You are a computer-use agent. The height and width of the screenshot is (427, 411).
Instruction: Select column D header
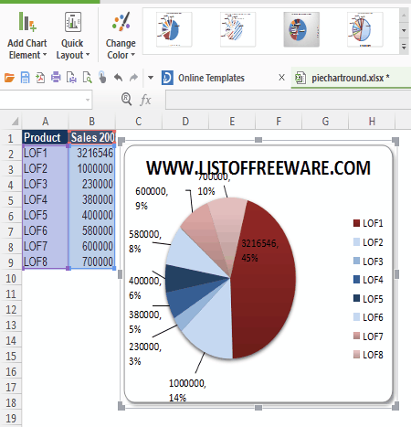tap(185, 122)
